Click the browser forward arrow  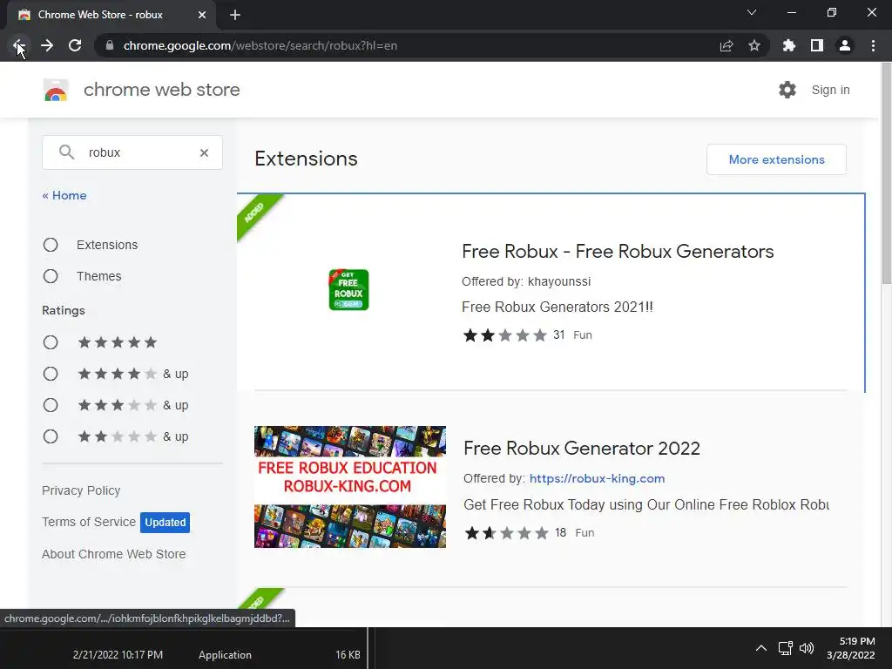pos(47,45)
